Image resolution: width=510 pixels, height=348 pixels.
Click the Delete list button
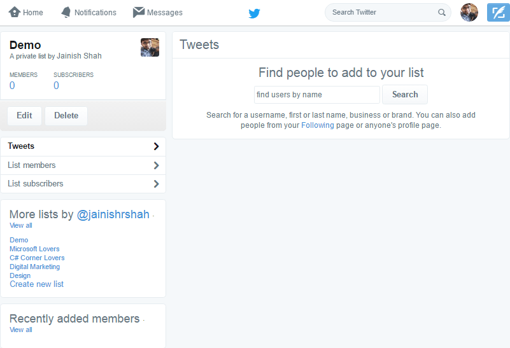[x=66, y=116]
